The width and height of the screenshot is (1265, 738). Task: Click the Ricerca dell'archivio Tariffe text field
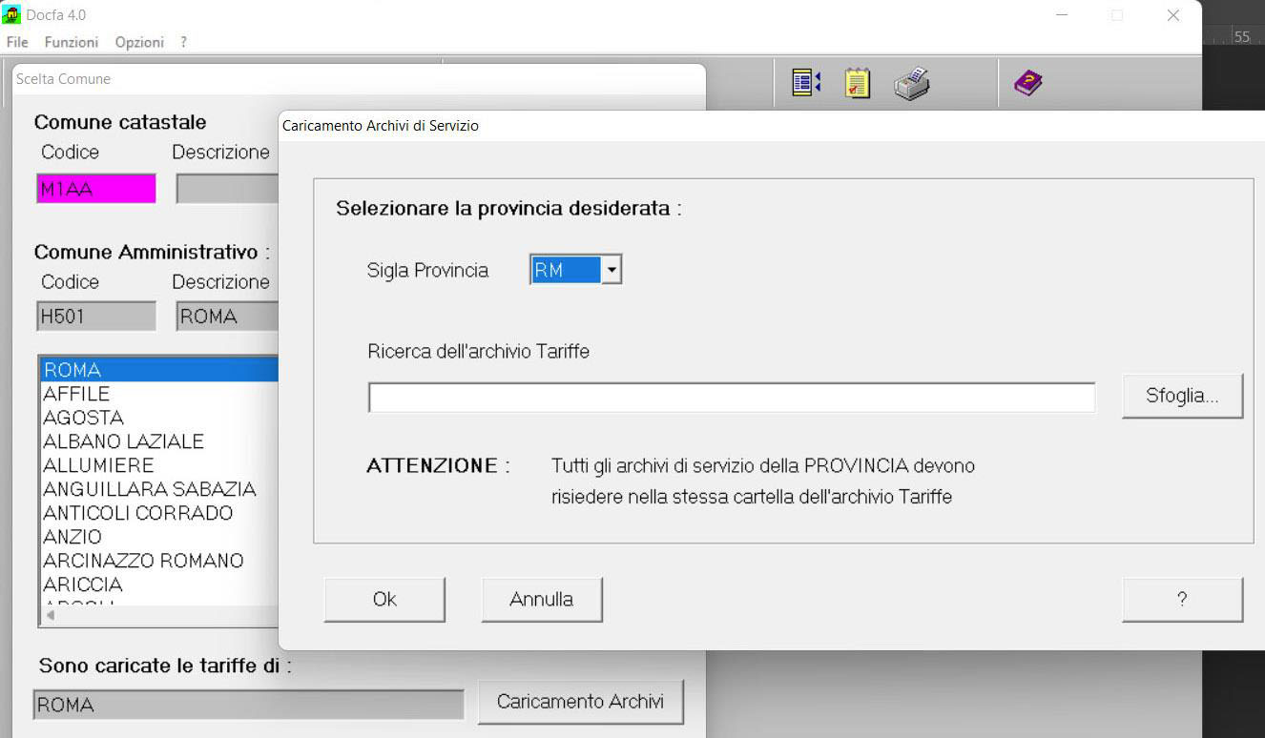tap(731, 398)
